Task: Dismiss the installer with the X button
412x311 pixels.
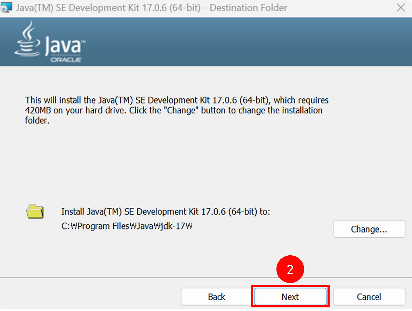Action: pos(401,8)
